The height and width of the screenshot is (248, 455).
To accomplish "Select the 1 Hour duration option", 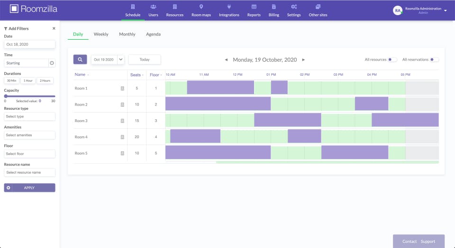I will coord(28,80).
